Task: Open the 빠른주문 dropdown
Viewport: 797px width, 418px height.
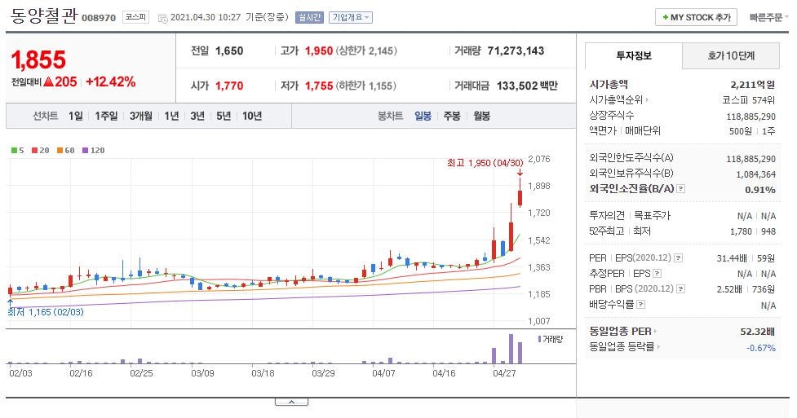Action: (768, 18)
